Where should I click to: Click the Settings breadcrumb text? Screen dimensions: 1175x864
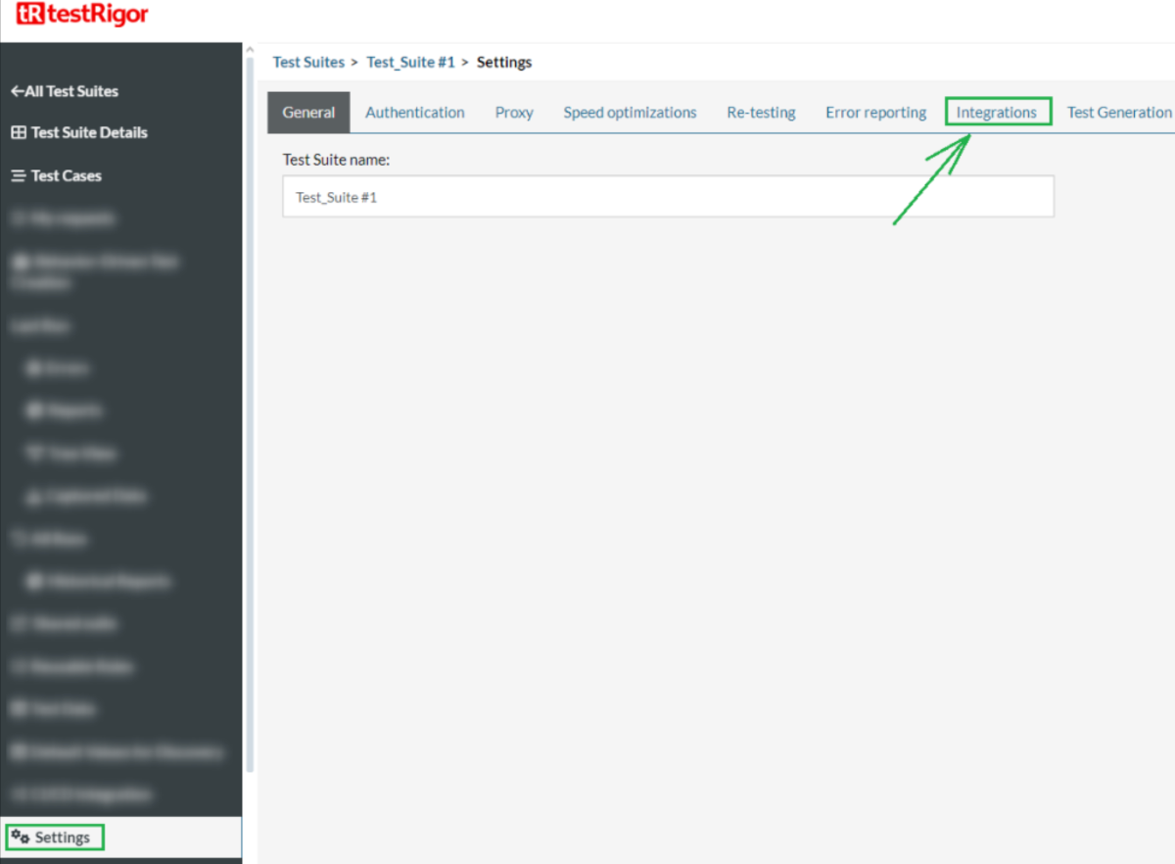[504, 62]
